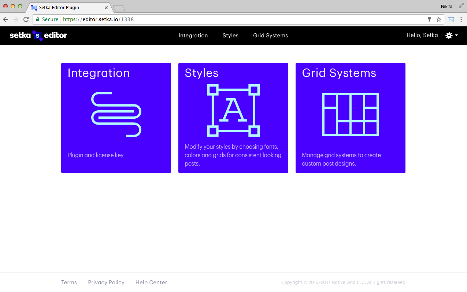Image resolution: width=467 pixels, height=292 pixels.
Task: Click the macOS fullscreen arrows icon
Action: pos(462,6)
